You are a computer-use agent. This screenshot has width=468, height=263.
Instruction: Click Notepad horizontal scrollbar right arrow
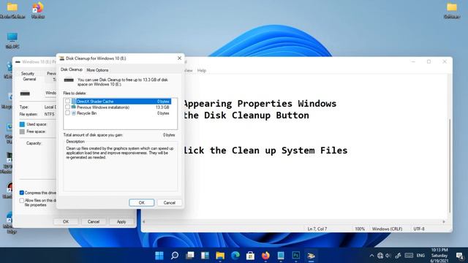[x=444, y=221]
